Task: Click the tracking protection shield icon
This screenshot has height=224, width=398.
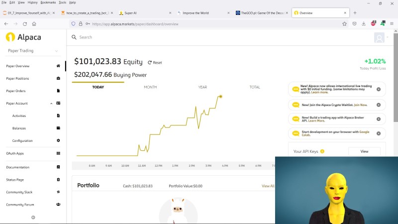Action: point(73,24)
